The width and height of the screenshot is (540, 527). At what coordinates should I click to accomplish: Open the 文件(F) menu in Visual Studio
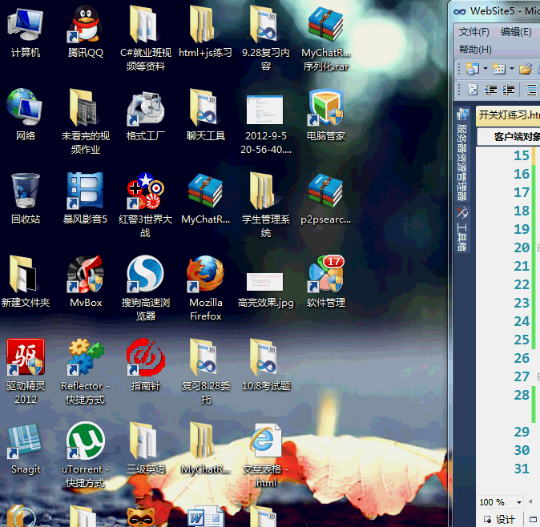tap(474, 32)
